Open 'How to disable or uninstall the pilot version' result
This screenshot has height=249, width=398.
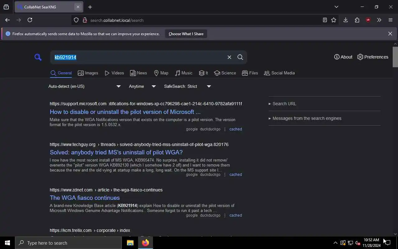coord(125,112)
